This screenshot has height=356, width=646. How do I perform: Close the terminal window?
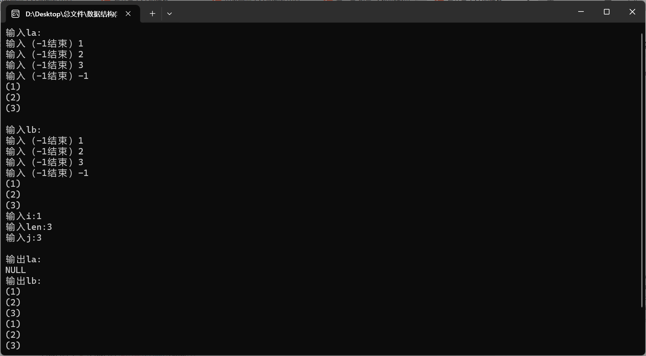pos(632,12)
